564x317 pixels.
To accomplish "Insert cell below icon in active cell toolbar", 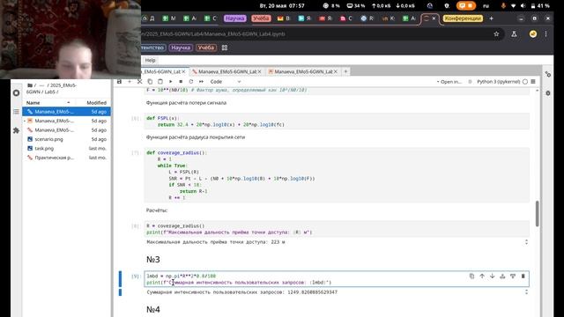I will click(513, 276).
